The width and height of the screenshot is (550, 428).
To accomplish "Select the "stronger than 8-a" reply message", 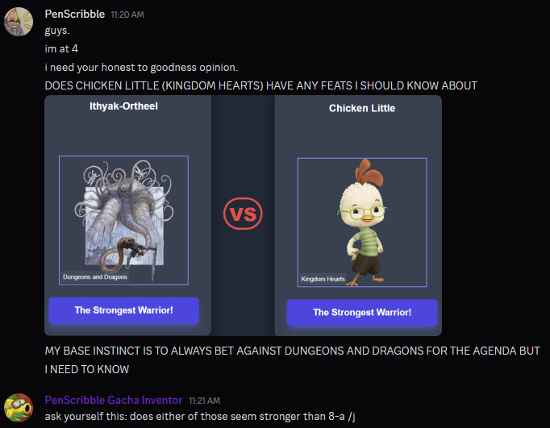I will tap(200, 417).
